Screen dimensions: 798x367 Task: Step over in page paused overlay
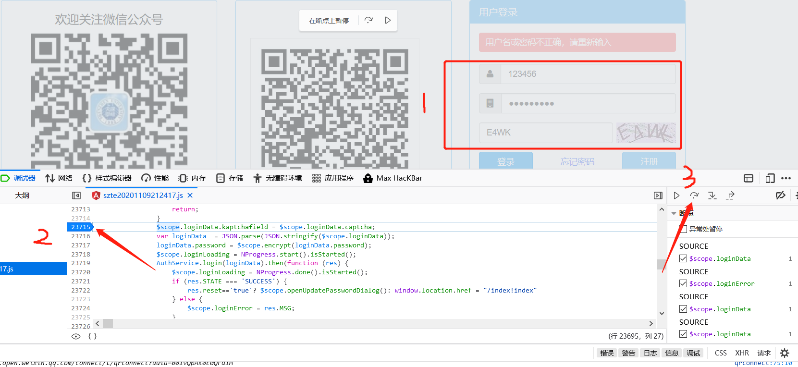368,20
